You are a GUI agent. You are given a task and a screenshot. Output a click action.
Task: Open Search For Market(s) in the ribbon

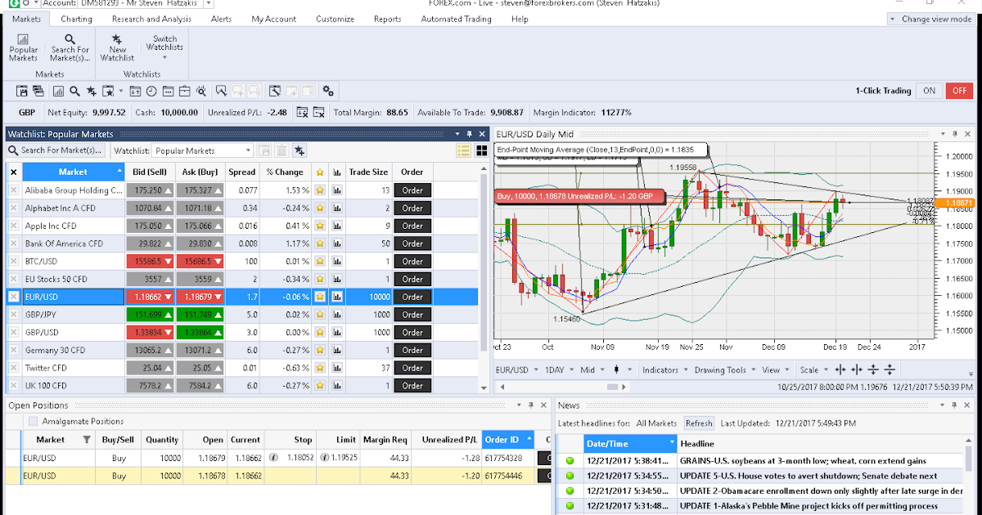[70, 47]
